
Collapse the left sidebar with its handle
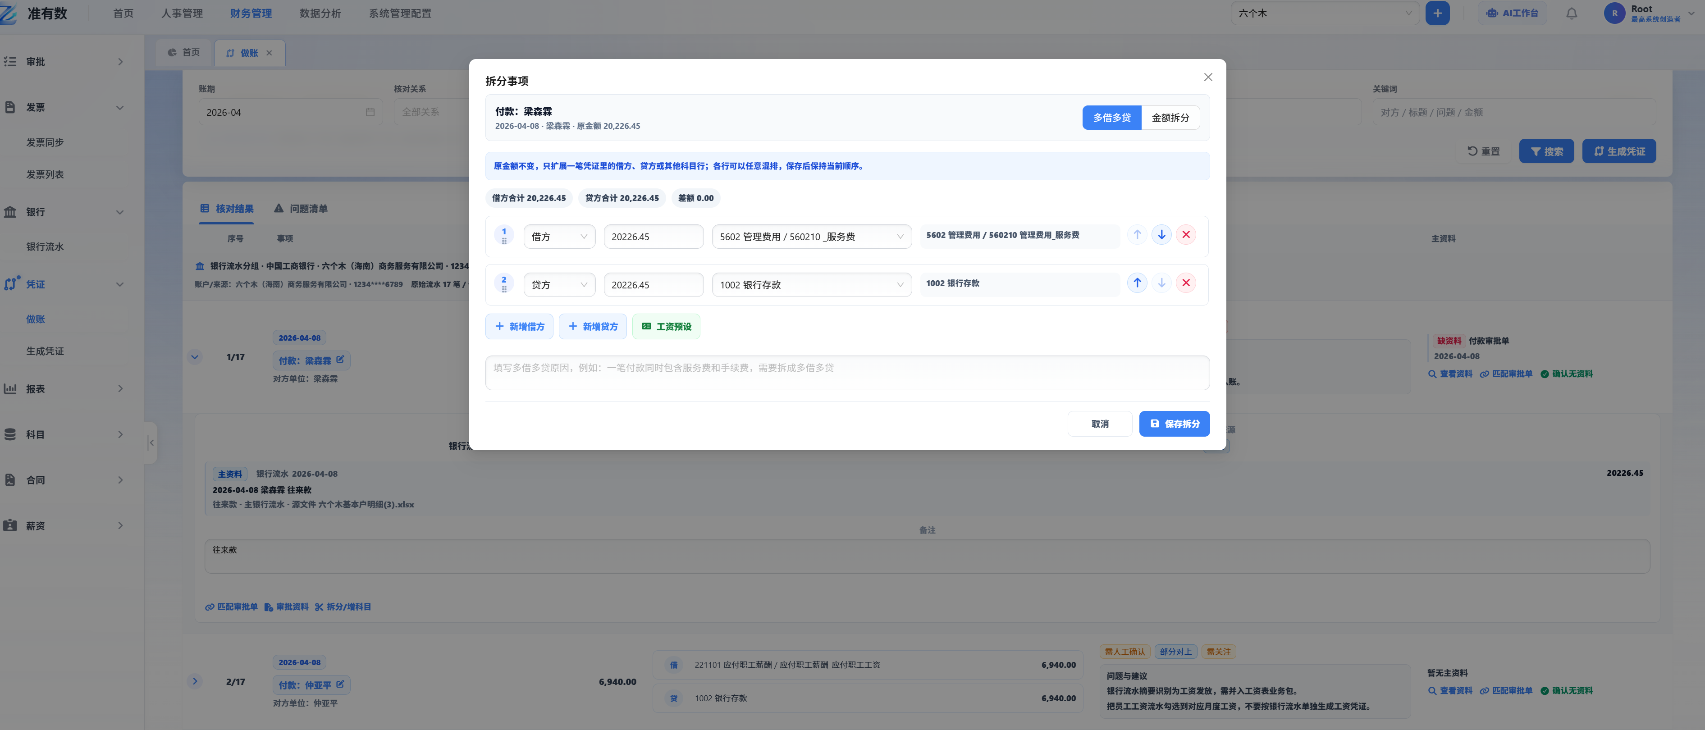(x=151, y=443)
